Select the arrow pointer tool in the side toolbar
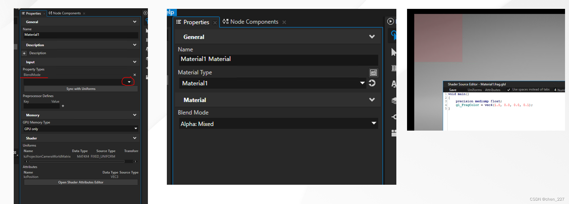This screenshot has width=569, height=204. (x=394, y=52)
